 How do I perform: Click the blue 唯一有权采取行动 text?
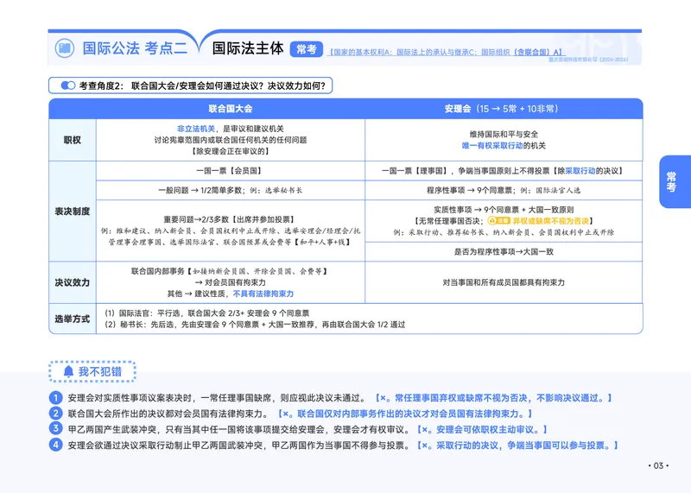492,145
